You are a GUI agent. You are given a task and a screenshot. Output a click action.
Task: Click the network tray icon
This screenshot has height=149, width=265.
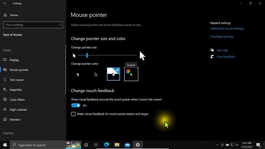[232, 145]
